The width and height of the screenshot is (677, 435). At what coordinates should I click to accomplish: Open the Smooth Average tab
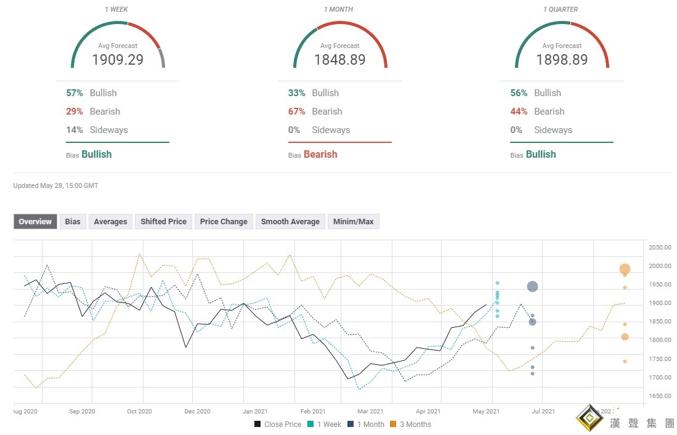[x=290, y=222]
